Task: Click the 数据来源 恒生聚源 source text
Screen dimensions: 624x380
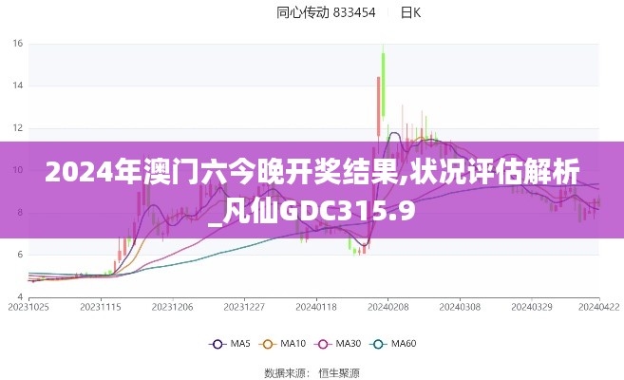Action: click(x=312, y=371)
